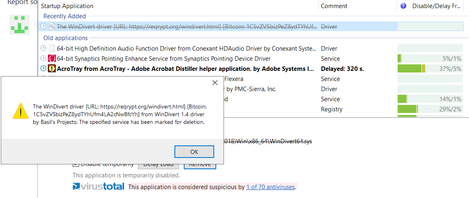The height and width of the screenshot is (198, 469).
Task: Click the Remove button
Action: coord(200,164)
